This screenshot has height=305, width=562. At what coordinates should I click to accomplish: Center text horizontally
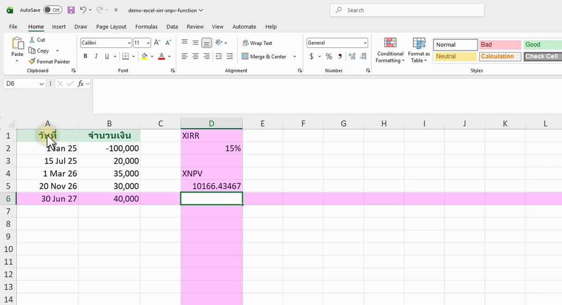[x=195, y=56]
